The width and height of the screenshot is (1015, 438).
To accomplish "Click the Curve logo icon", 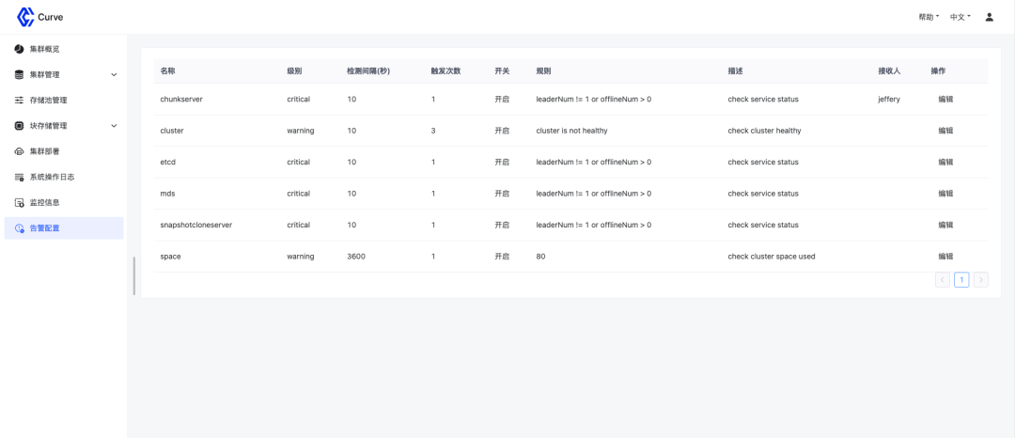I will coord(25,17).
